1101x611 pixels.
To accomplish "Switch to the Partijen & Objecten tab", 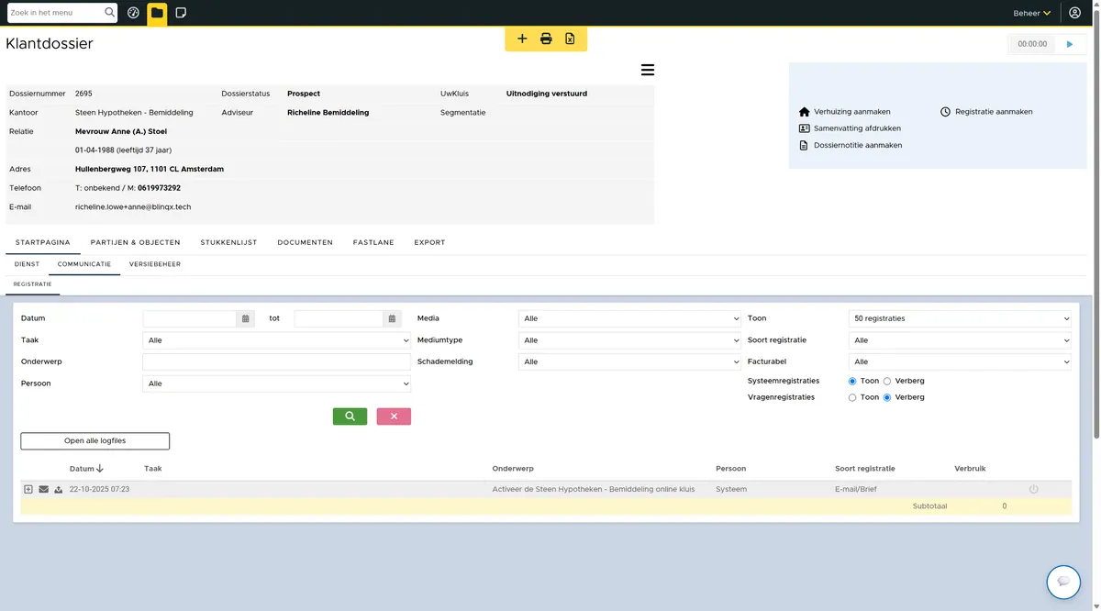I will pyautogui.click(x=135, y=242).
